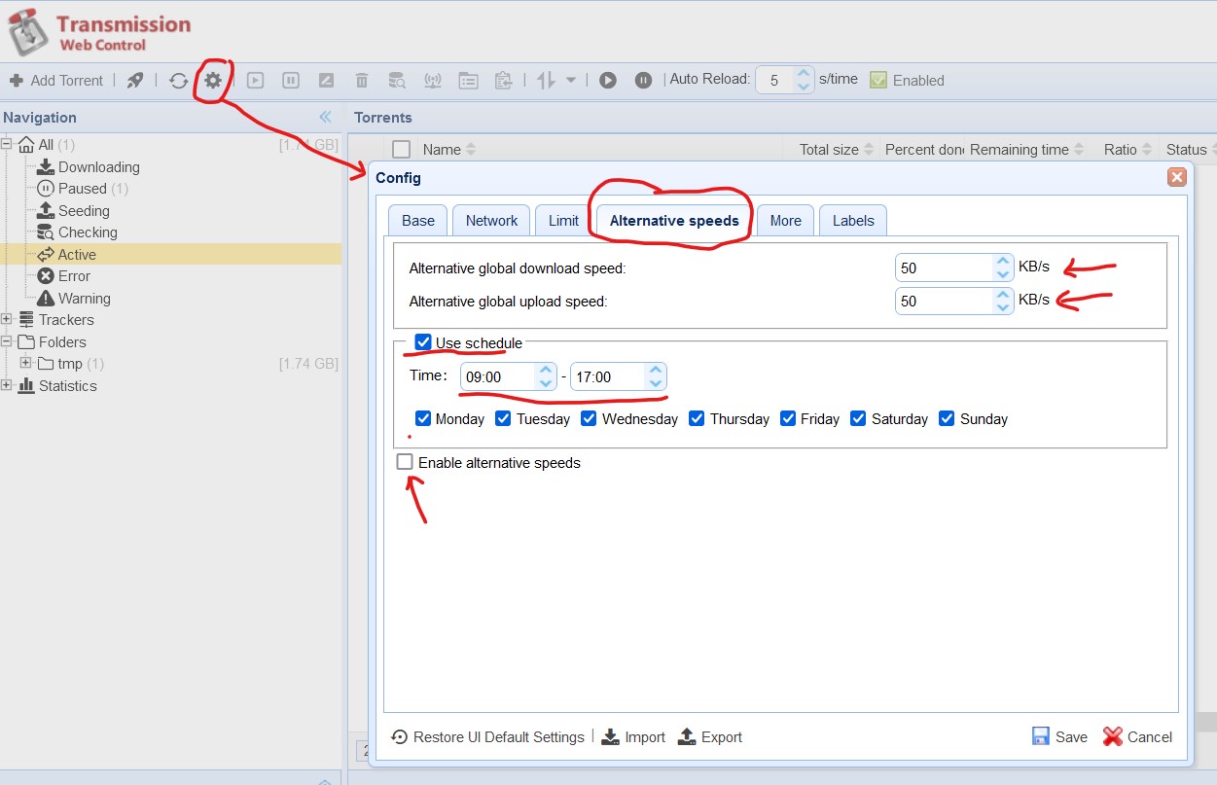Click the pause selected torrent icon
The width and height of the screenshot is (1217, 785).
tap(290, 81)
